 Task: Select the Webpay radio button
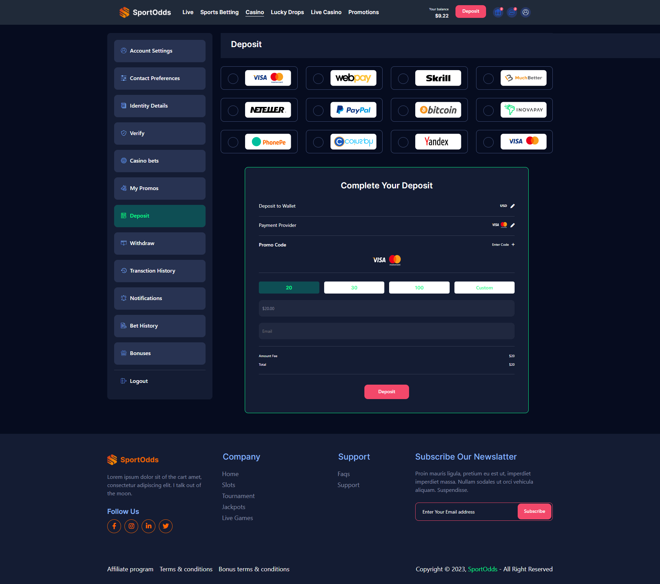point(318,78)
